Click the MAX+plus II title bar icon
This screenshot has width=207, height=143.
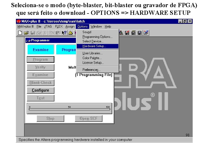click(x=19, y=21)
